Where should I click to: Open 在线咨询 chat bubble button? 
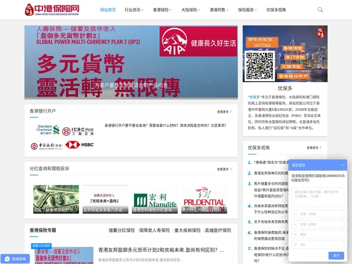tap(15, 259)
